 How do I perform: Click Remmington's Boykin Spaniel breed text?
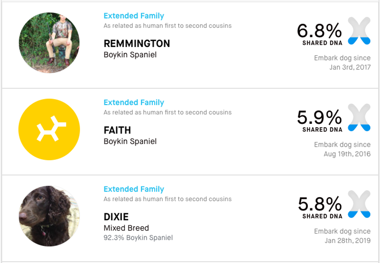130,55
